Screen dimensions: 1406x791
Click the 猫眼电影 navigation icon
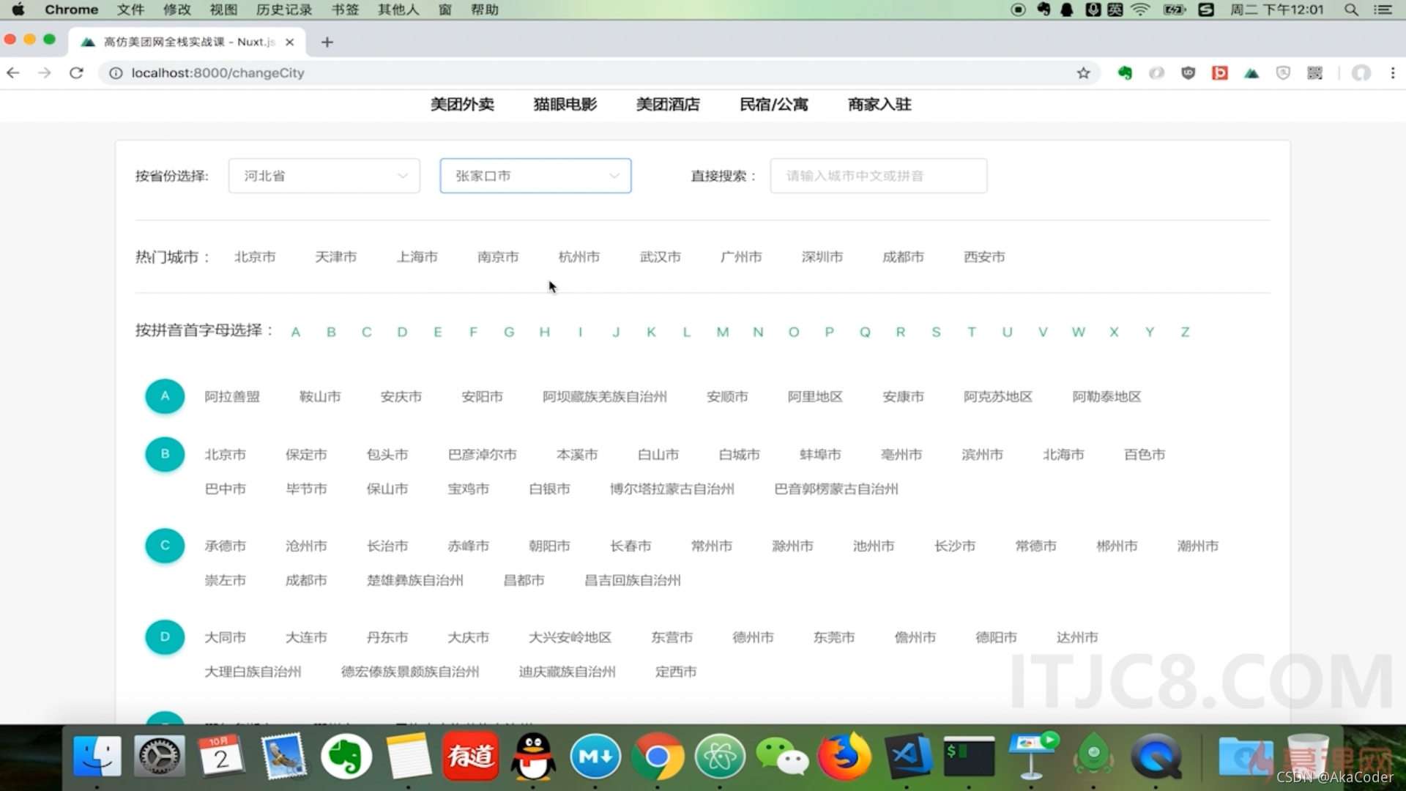click(565, 104)
